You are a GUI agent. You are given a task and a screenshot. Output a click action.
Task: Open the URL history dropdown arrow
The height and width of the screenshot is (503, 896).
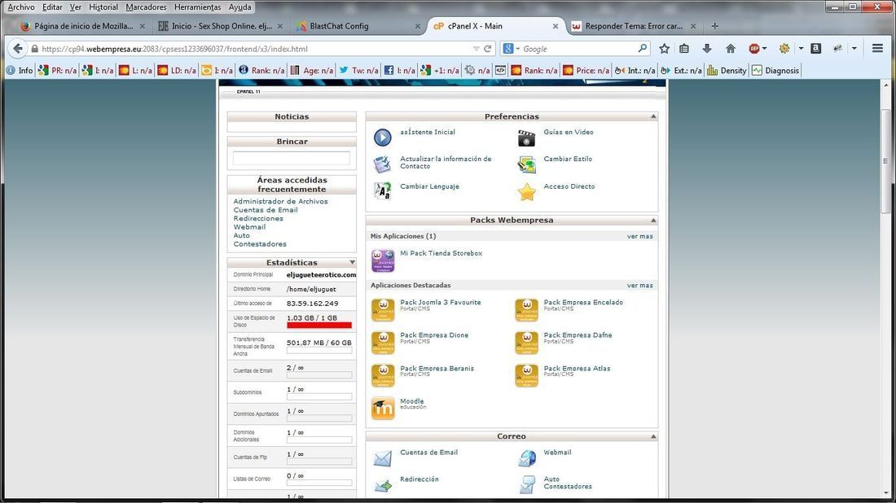(476, 49)
